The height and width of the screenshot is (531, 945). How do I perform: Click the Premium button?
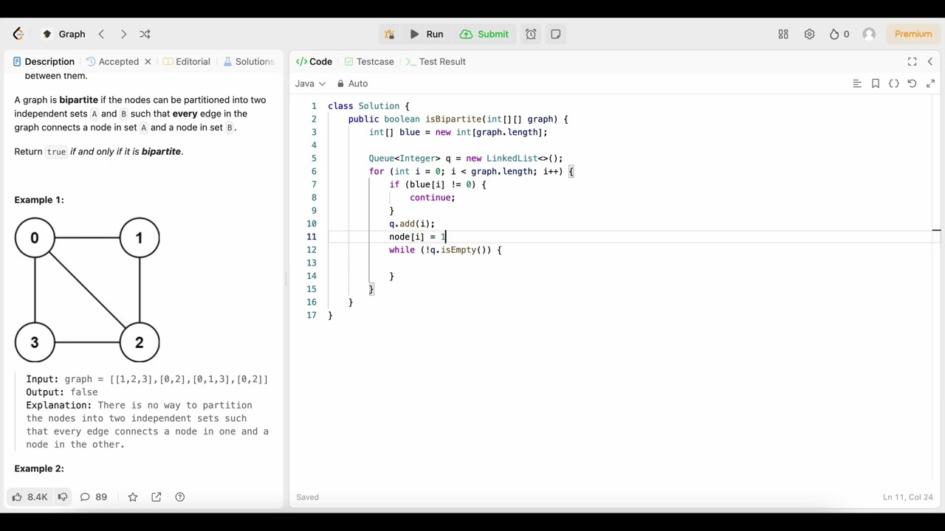pyautogui.click(x=913, y=34)
